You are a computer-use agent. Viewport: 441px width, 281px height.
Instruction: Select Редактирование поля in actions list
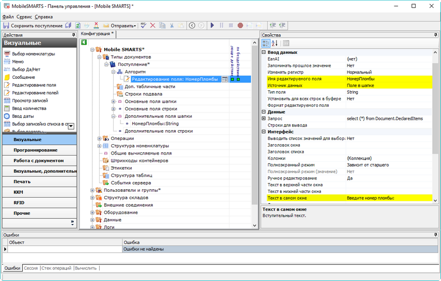[34, 85]
